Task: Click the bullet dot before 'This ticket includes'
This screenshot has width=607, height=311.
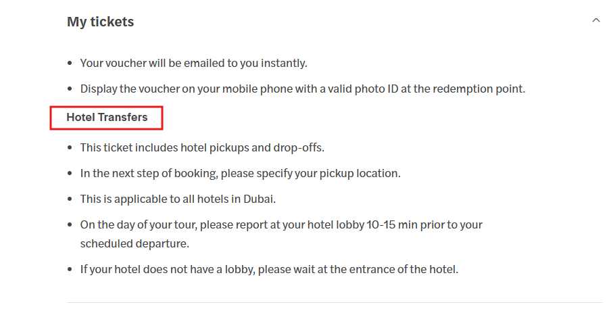Action: pos(70,148)
